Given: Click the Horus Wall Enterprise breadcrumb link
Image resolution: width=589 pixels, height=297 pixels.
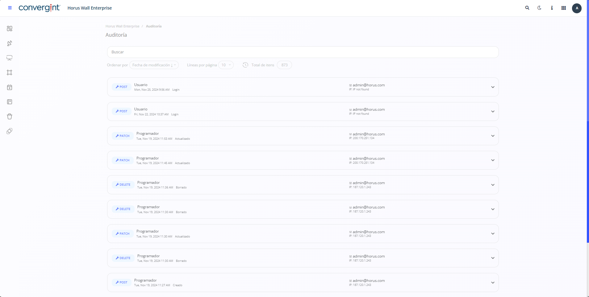Looking at the screenshot, I should coord(122,26).
